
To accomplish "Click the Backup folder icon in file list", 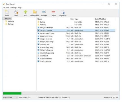I will [38, 22].
